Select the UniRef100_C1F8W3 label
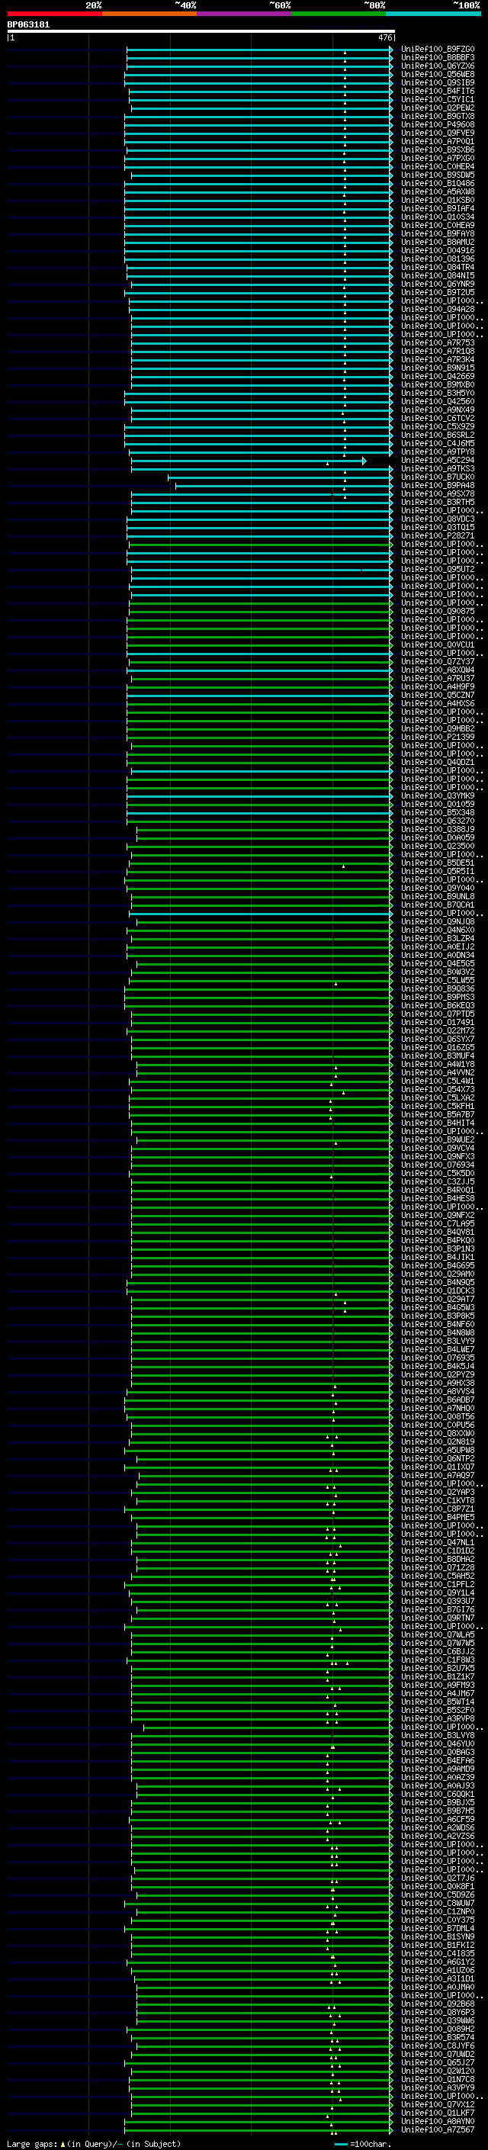 tap(437, 1660)
